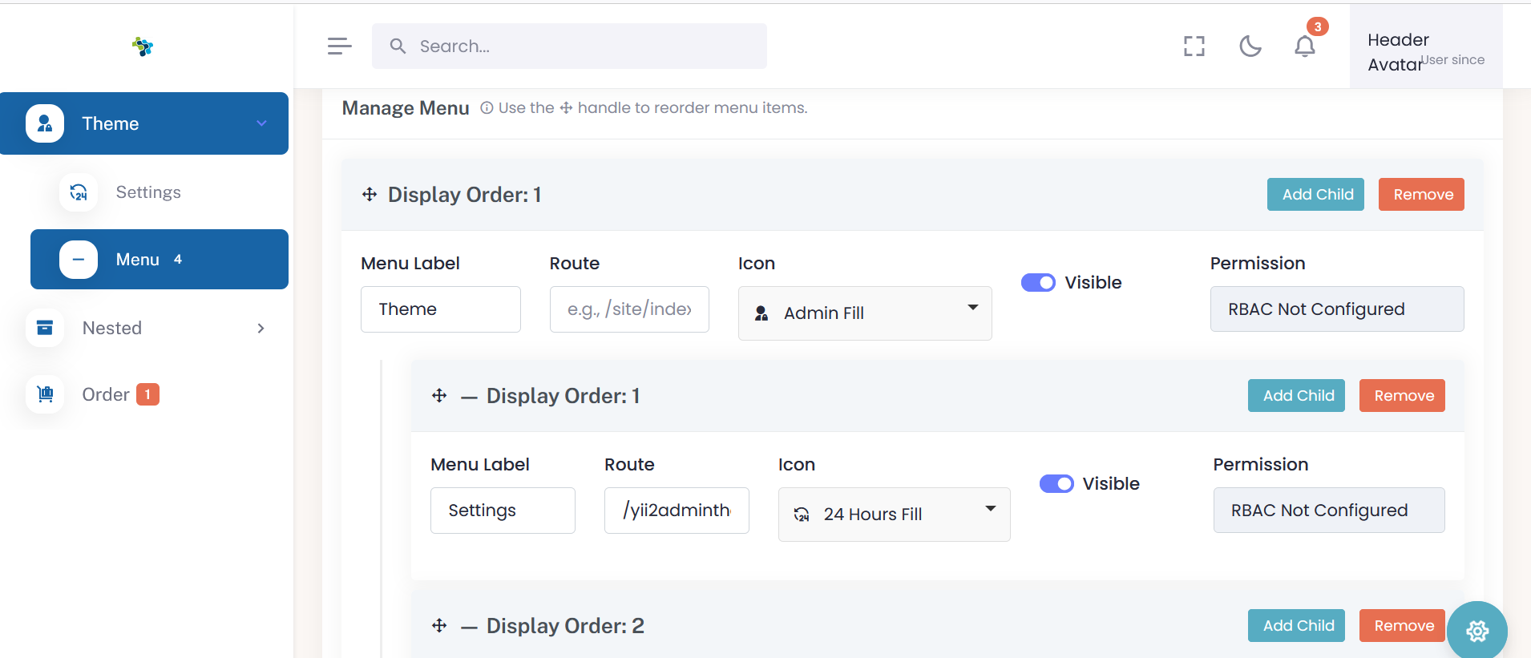
Task: Click the Route field for Theme item
Action: tap(629, 309)
